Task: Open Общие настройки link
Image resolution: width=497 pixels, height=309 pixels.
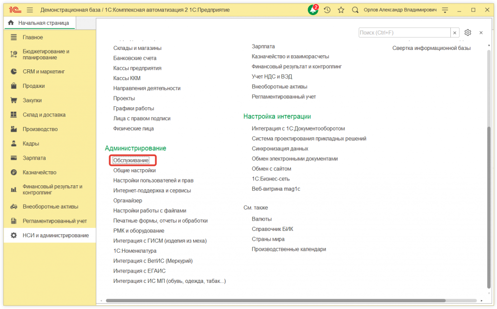Action: click(x=134, y=170)
